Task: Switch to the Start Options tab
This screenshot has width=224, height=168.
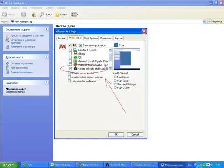Action: pyautogui.click(x=91, y=38)
